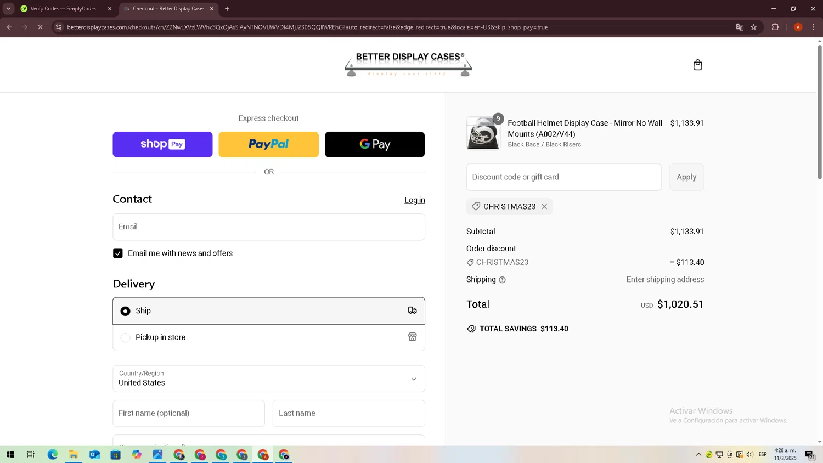Open the browser extensions puzzle icon
This screenshot has width=823, height=463.
point(775,27)
